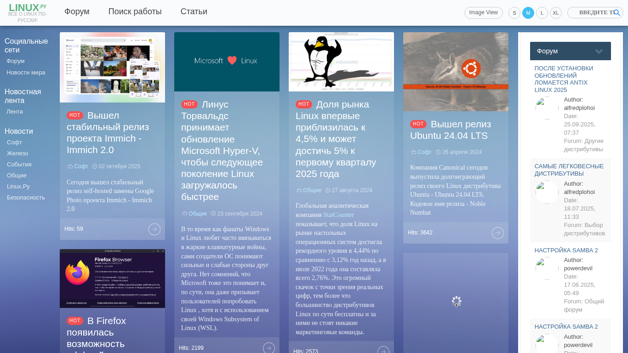628x353 pixels.
Task: Open the Доля рынка Linux article title
Action: click(336, 139)
